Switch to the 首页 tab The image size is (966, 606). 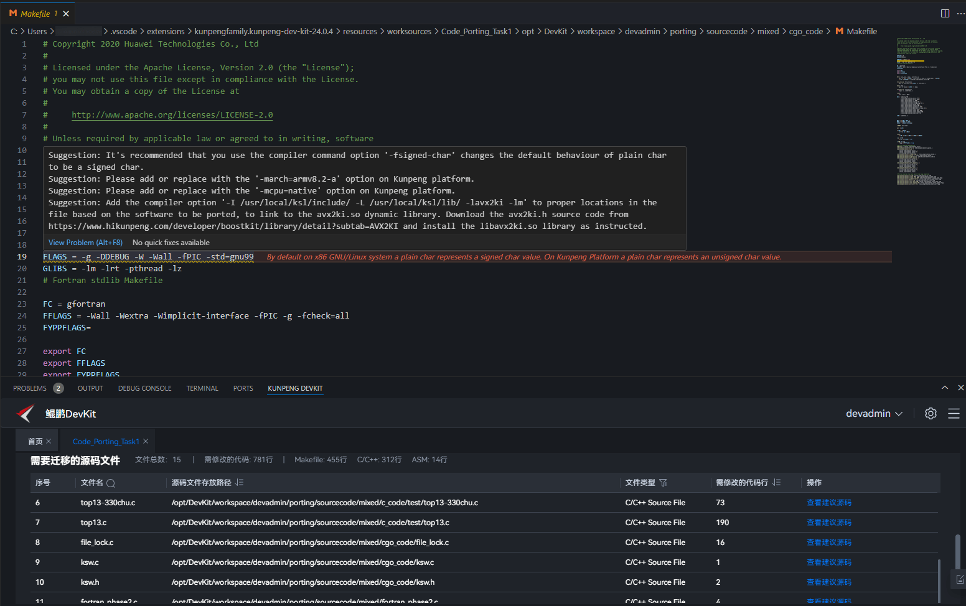pos(35,441)
